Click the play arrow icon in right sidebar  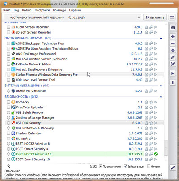[173, 73]
